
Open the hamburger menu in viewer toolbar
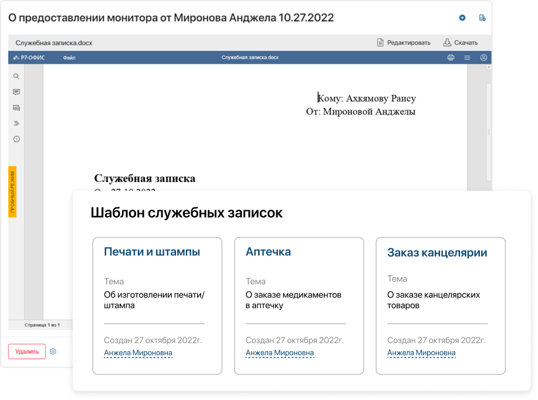pos(466,57)
